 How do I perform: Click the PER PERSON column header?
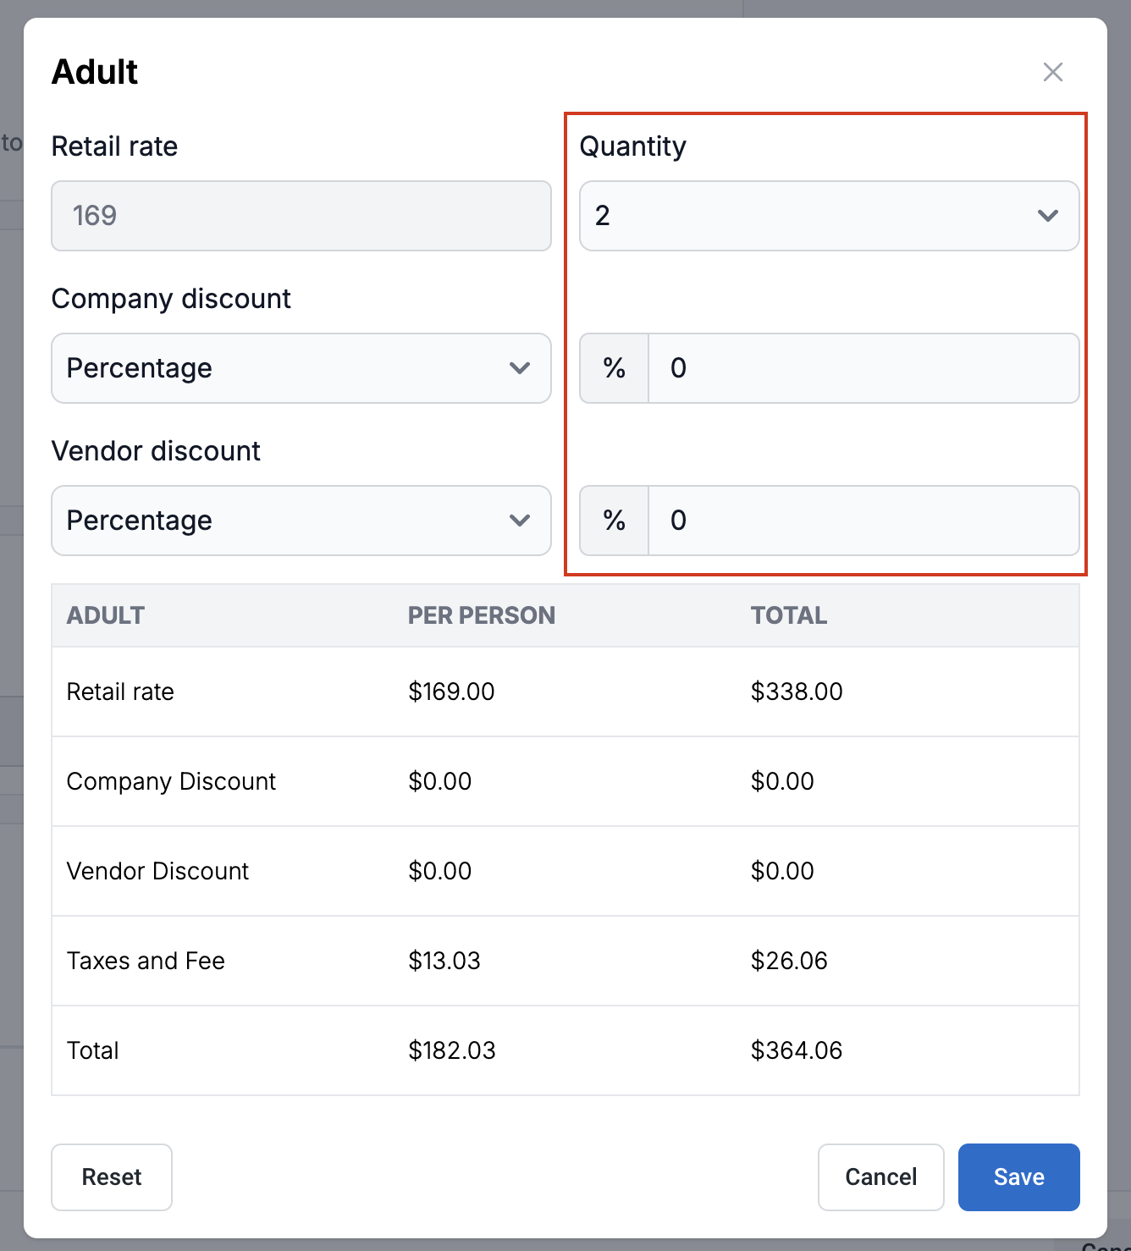pos(481,615)
